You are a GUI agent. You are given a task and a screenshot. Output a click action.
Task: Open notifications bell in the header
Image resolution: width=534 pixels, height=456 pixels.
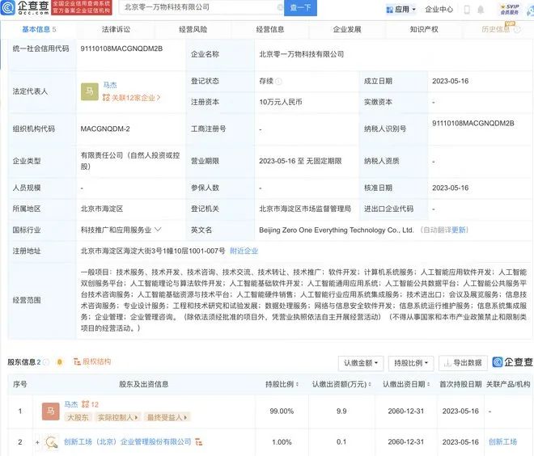click(481, 10)
